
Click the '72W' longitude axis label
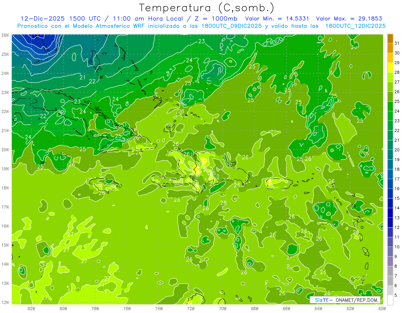pyautogui.click(x=191, y=308)
